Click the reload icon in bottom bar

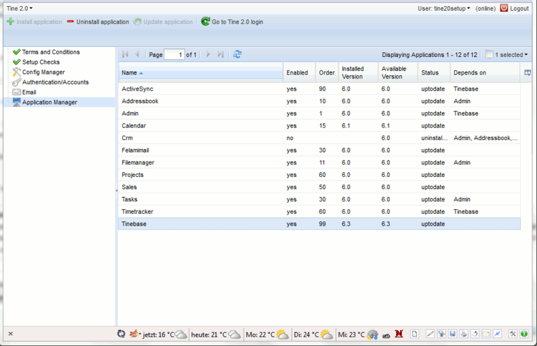[121, 334]
